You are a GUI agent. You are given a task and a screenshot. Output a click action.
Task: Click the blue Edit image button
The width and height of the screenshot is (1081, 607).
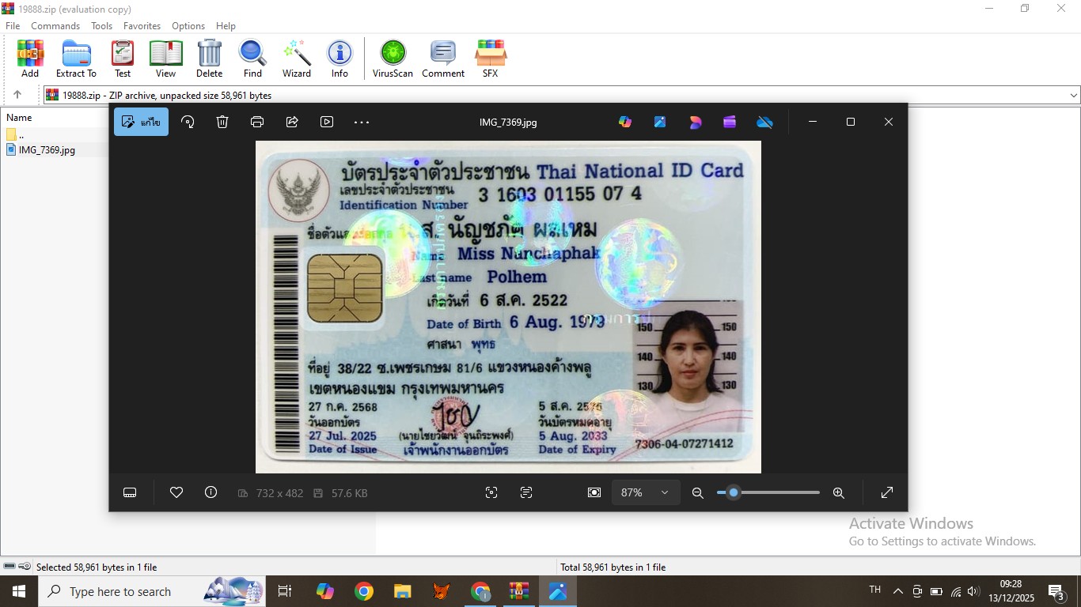(x=141, y=122)
